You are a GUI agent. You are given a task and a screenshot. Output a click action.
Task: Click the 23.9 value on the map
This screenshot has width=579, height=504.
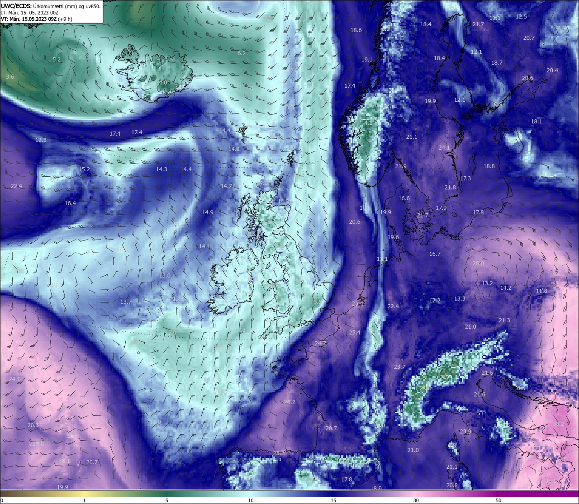tap(465, 432)
